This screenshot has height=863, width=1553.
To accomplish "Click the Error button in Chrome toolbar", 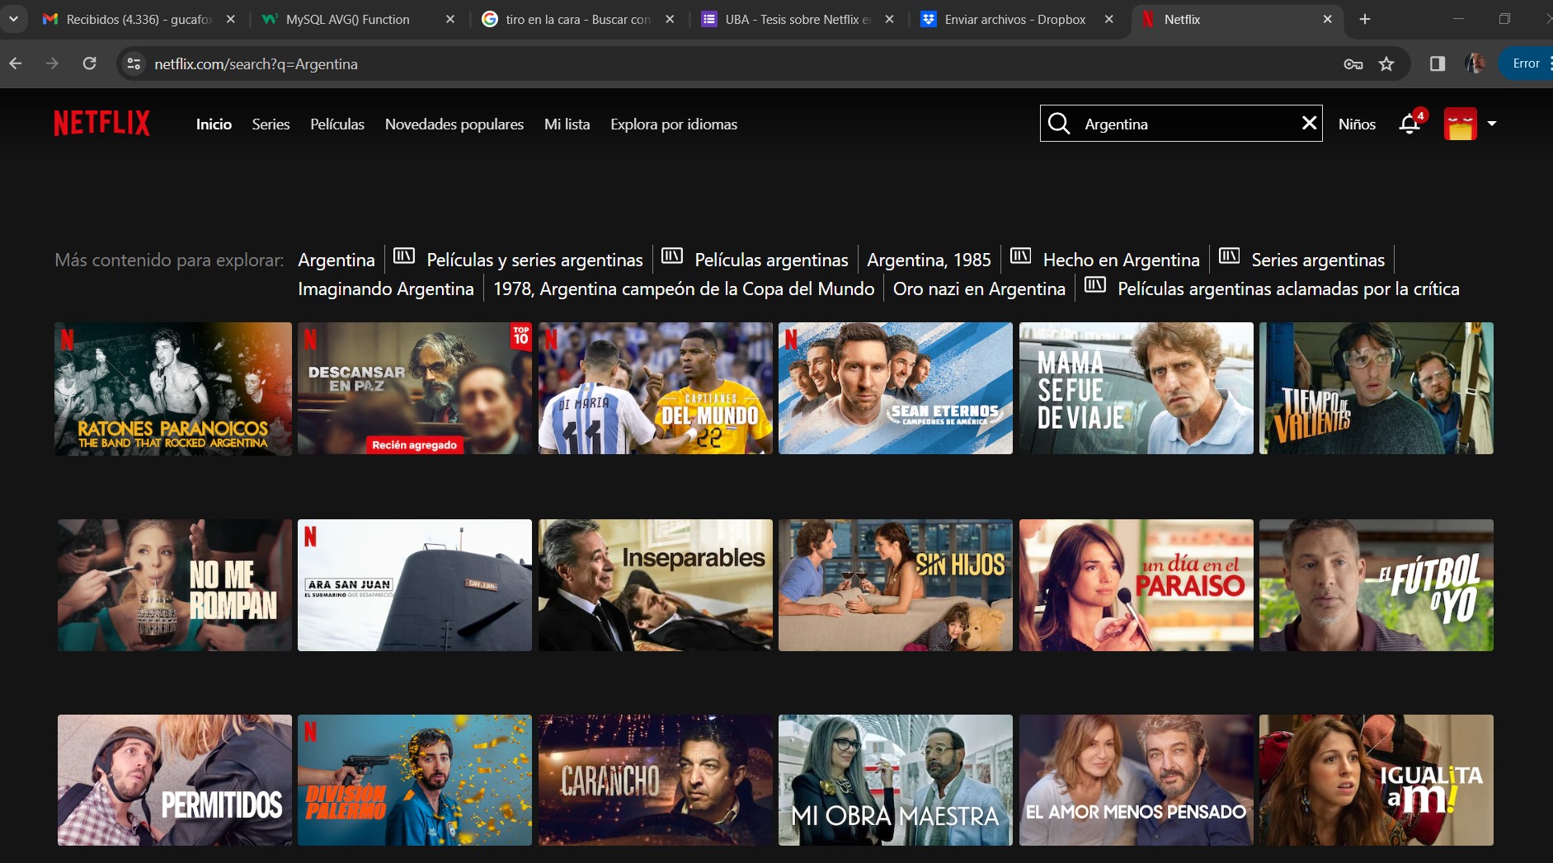I will click(1526, 63).
